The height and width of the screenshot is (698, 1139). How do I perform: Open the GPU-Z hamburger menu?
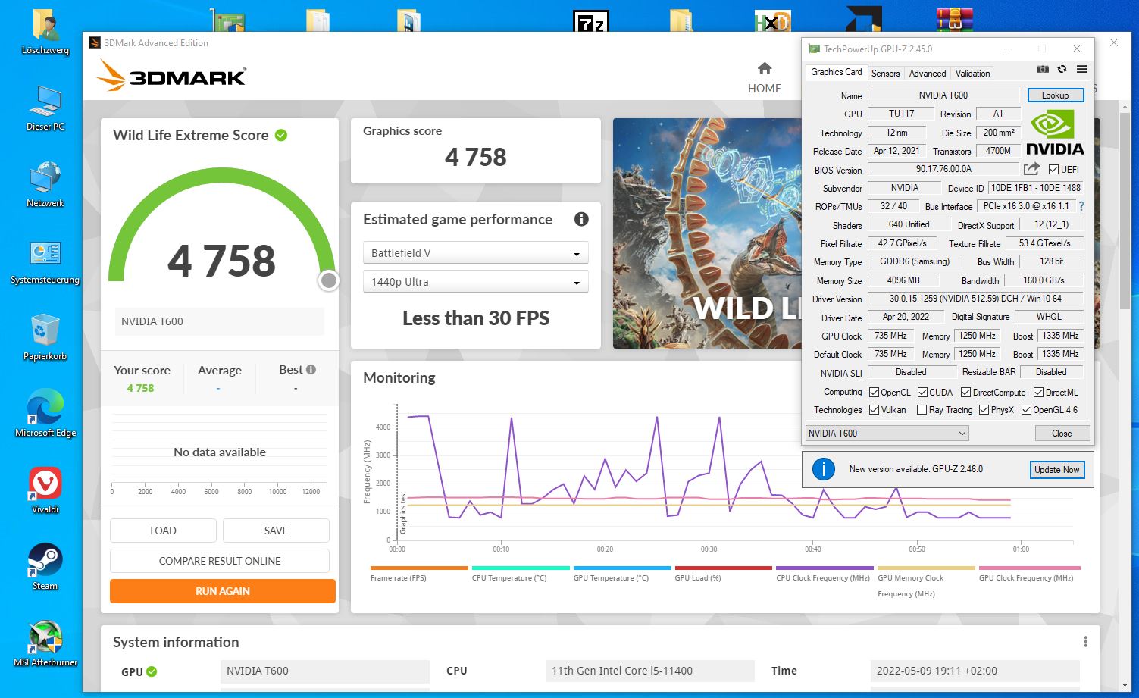(x=1081, y=69)
